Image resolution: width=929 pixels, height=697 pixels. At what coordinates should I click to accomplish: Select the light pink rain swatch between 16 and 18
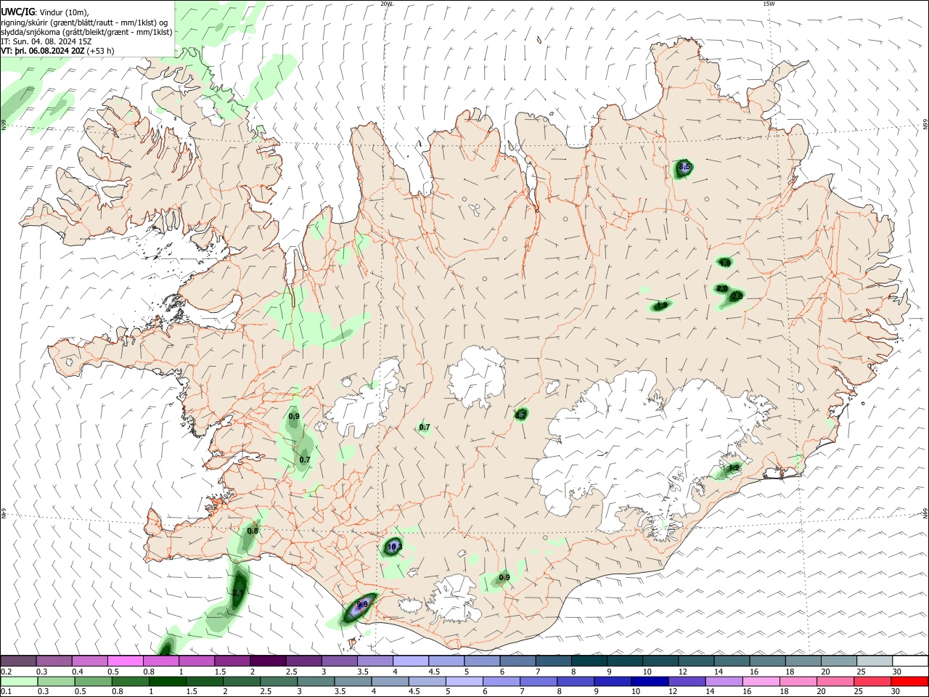click(x=761, y=681)
